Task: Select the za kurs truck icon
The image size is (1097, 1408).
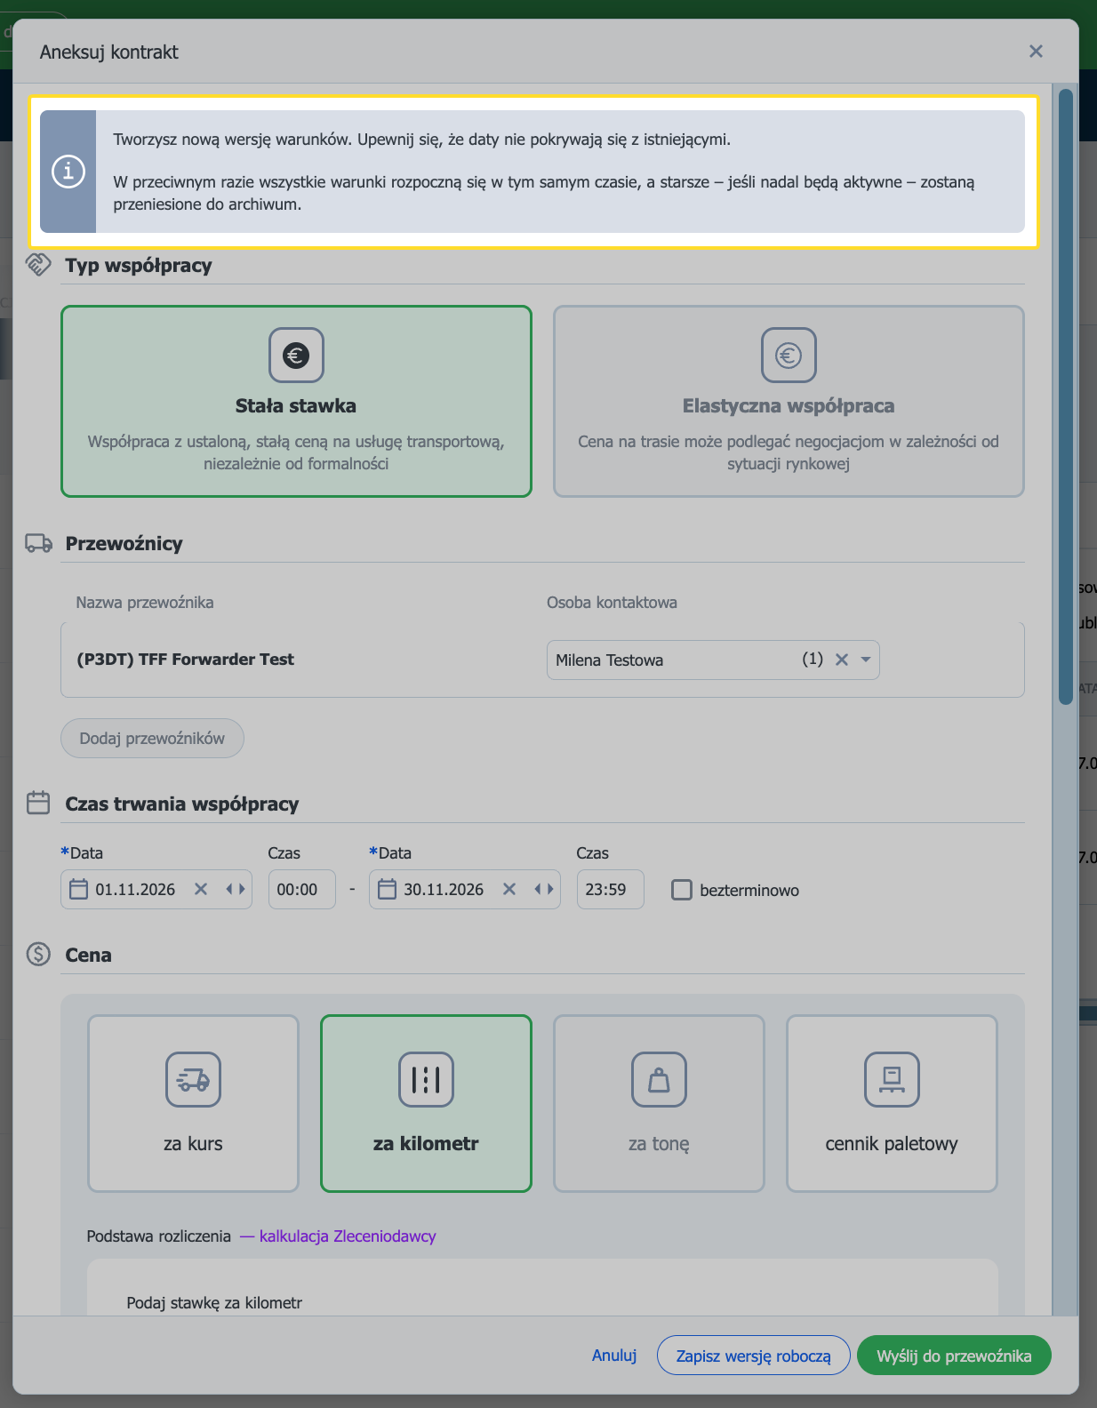Action: 193,1079
